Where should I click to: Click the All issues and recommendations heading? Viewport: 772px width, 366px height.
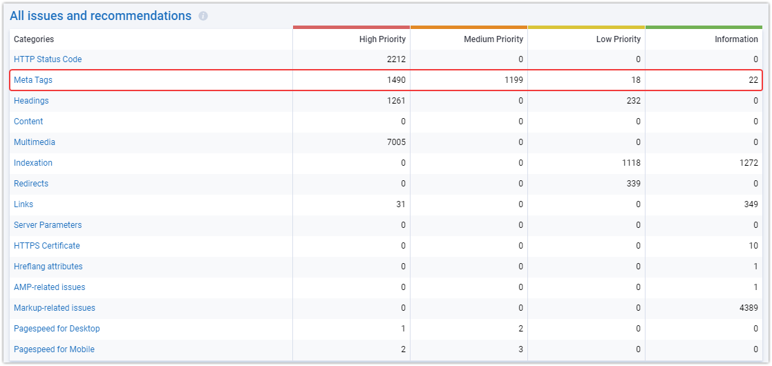pyautogui.click(x=101, y=16)
